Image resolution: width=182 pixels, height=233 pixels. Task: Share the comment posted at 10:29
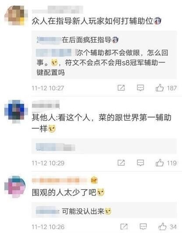[x=121, y=163]
